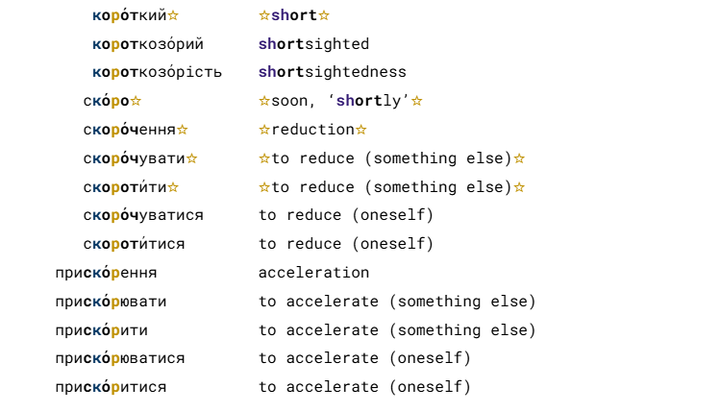Click the star after 'short'
The image size is (720, 412).
pos(324,15)
